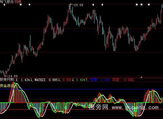Click the white diamond signal marker

pyautogui.click(x=30, y=5)
